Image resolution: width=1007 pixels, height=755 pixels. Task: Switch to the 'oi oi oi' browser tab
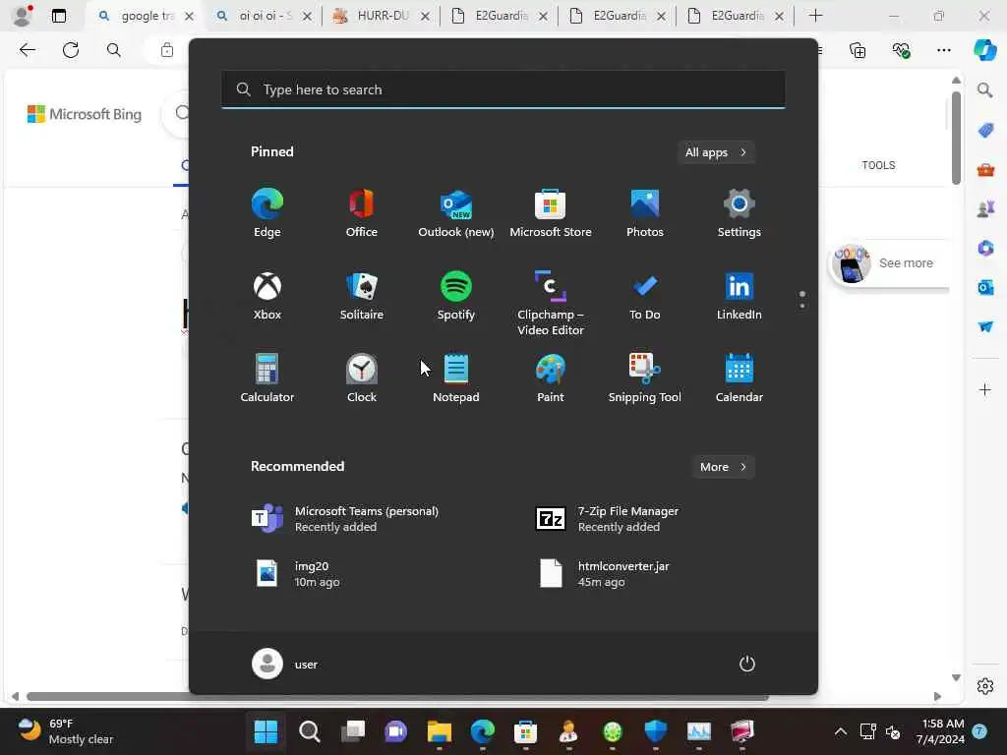click(x=264, y=16)
